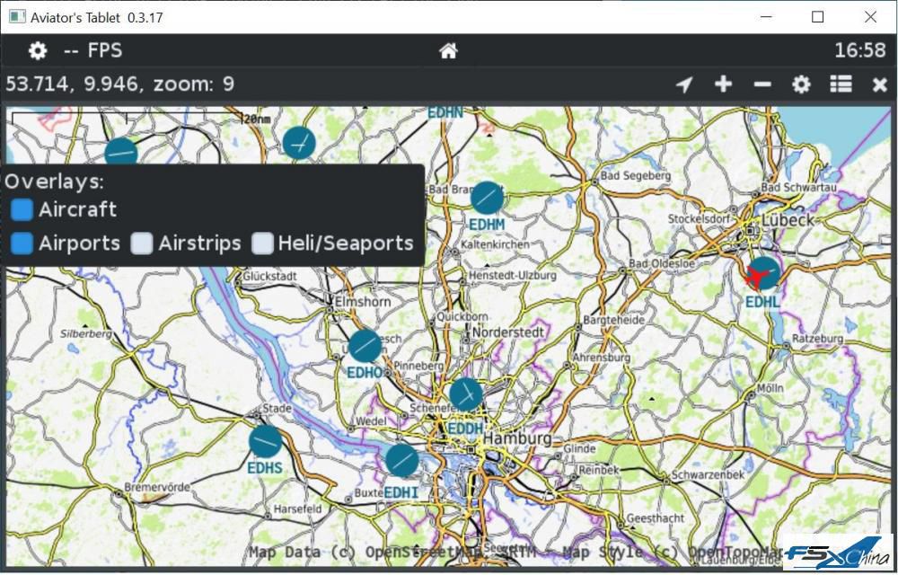
Task: Select the EDDH Hamburg airport marker
Action: point(465,394)
